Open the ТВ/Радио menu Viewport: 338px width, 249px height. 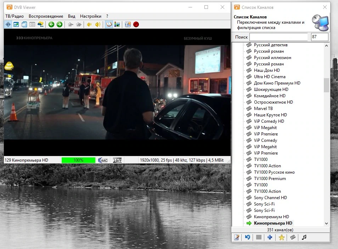coord(15,16)
